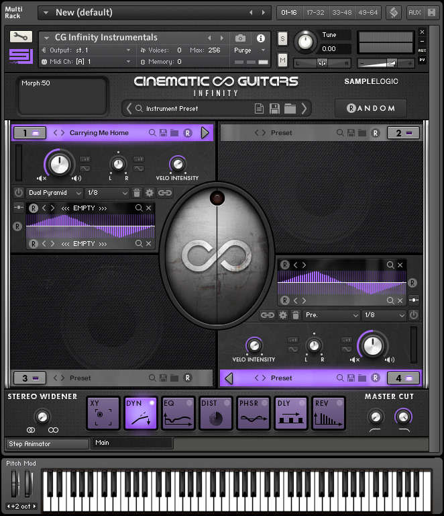Open layer 1 rate 1/8 dropdown
This screenshot has height=516, width=444.
click(107, 193)
